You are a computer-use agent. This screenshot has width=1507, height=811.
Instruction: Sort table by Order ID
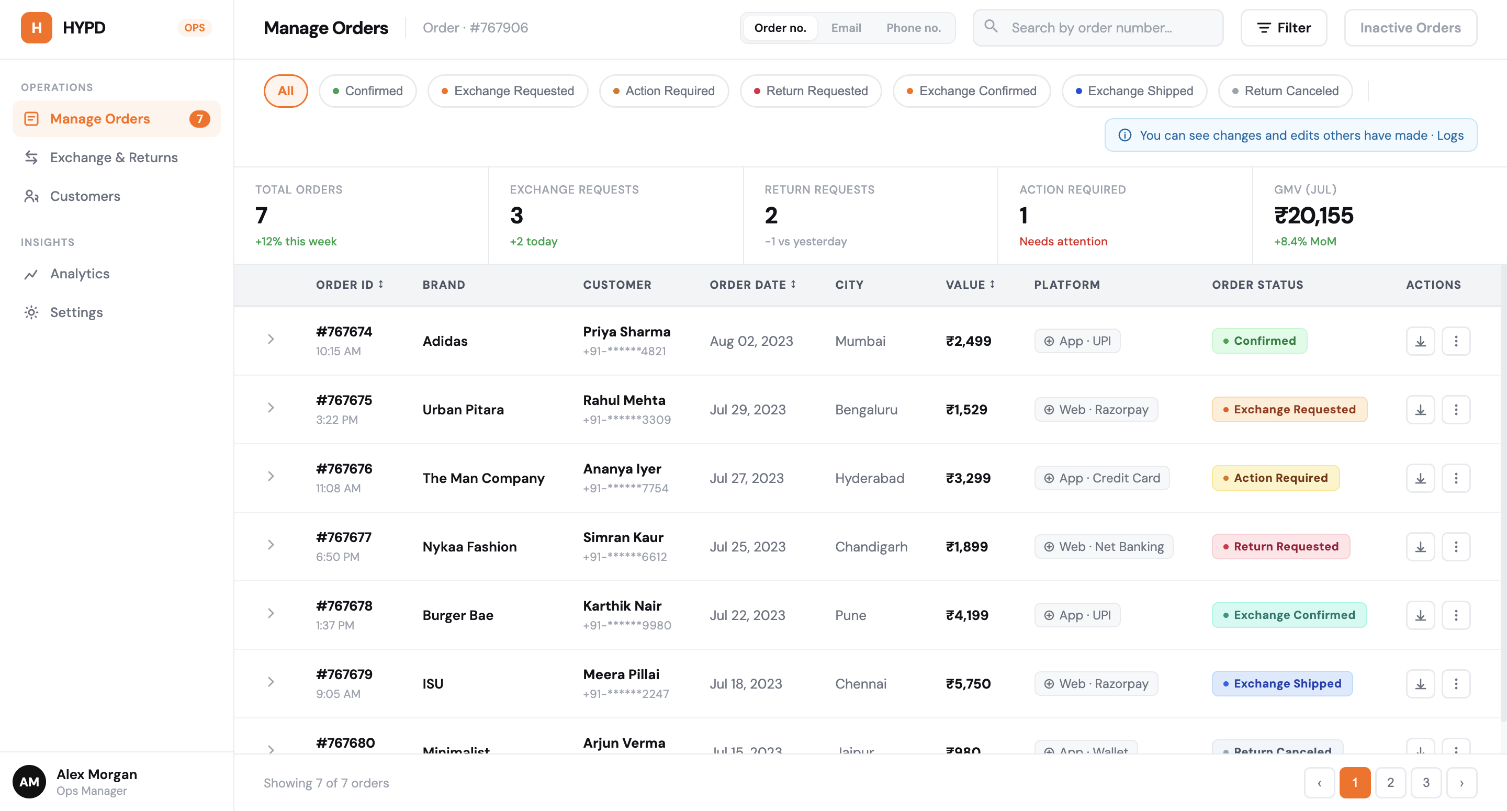pyautogui.click(x=350, y=285)
